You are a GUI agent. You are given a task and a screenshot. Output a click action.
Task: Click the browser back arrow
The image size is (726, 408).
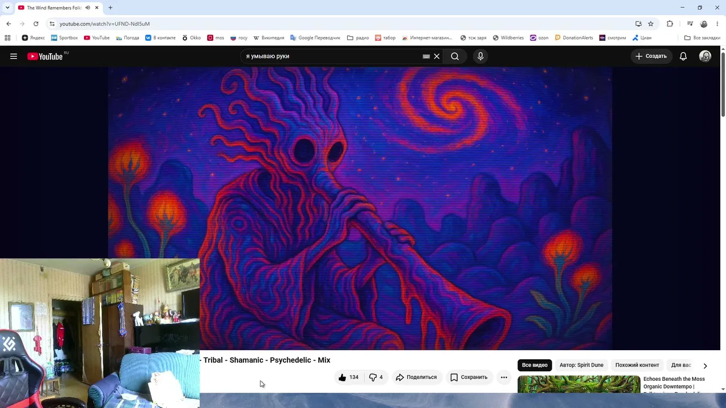pos(9,24)
